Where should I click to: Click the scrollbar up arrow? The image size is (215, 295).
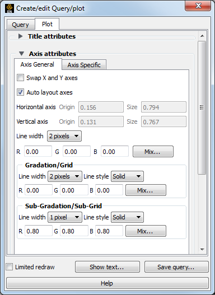[x=202, y=36]
